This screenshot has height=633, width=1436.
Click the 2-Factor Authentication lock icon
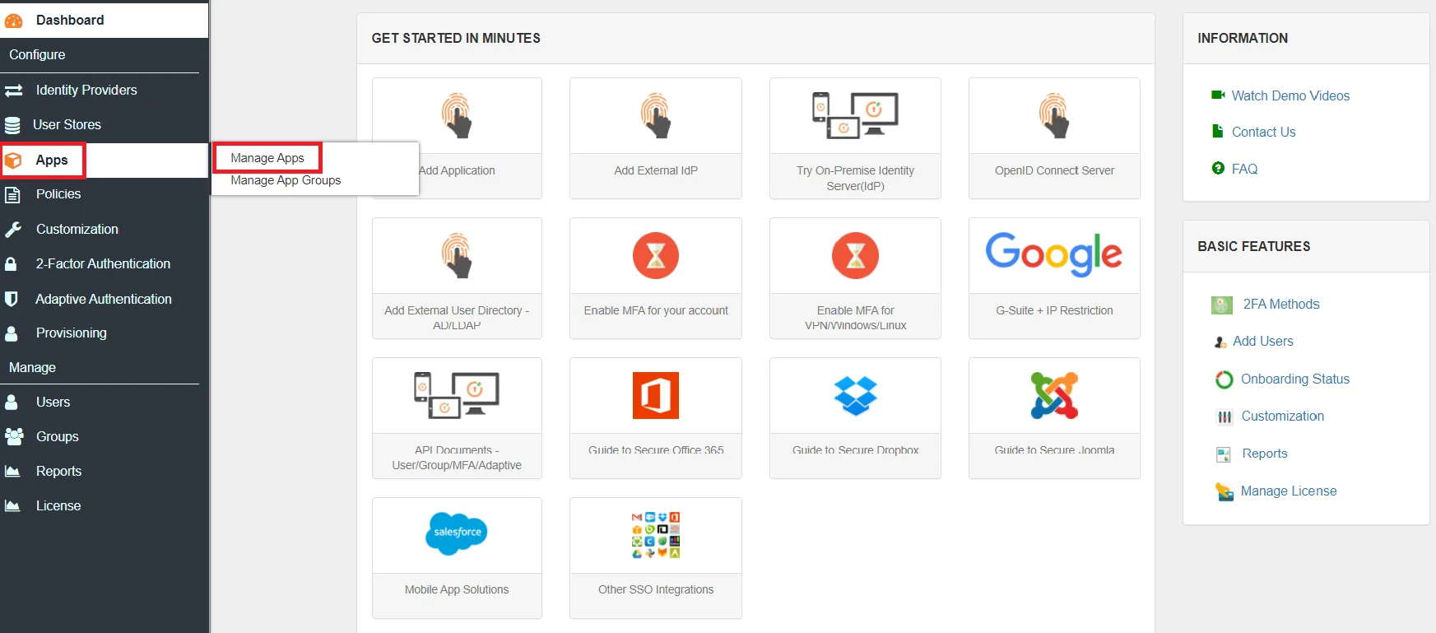click(x=11, y=264)
